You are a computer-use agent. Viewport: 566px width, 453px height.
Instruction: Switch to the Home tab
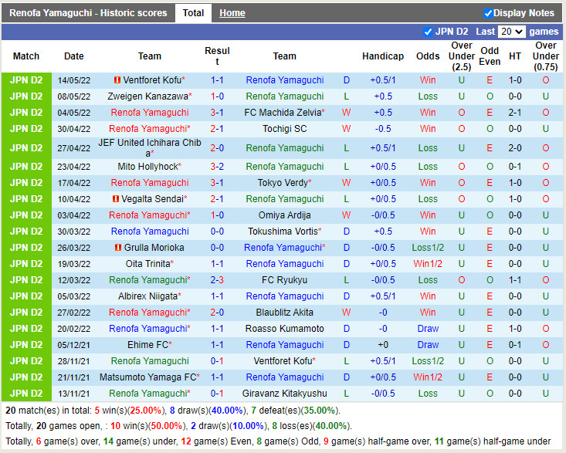pyautogui.click(x=232, y=13)
